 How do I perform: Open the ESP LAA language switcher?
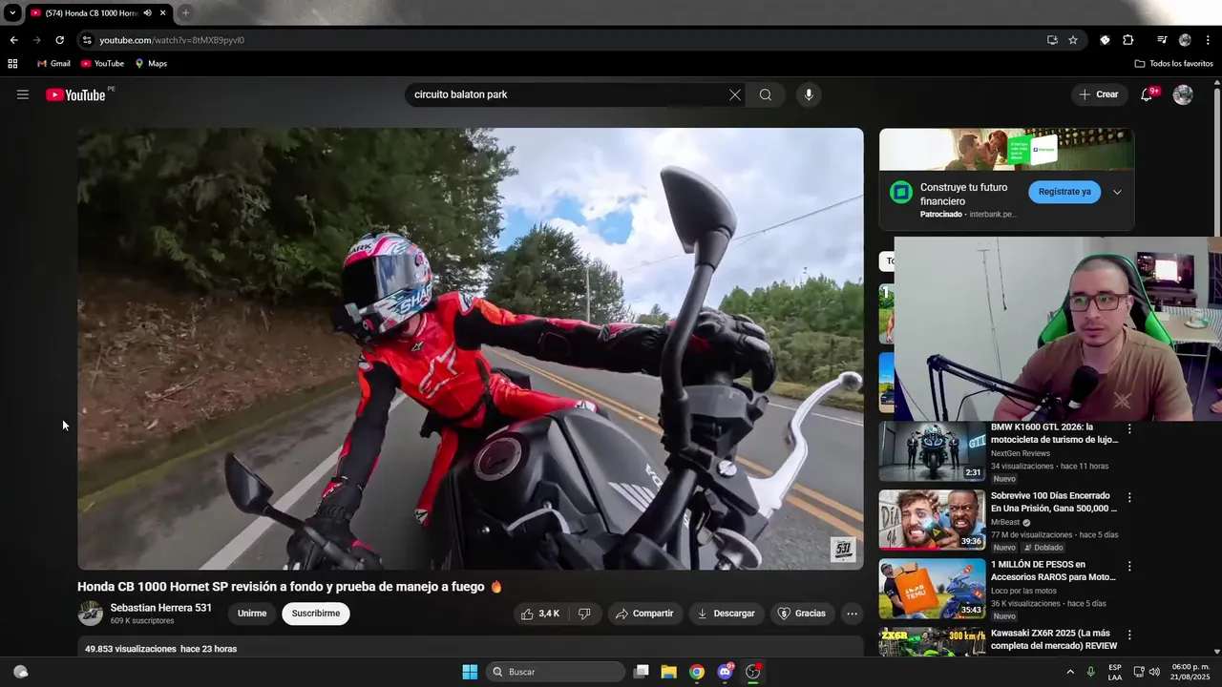pos(1115,672)
